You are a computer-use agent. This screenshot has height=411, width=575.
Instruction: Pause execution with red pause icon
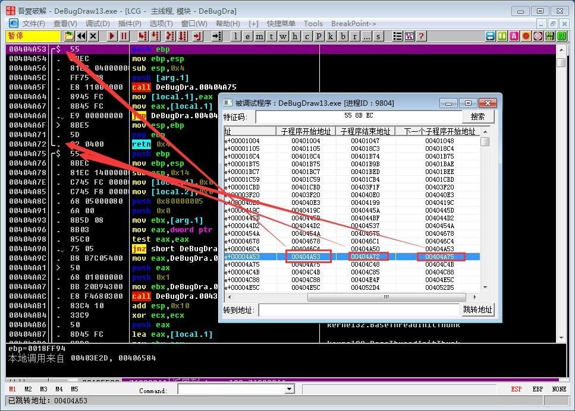point(124,36)
